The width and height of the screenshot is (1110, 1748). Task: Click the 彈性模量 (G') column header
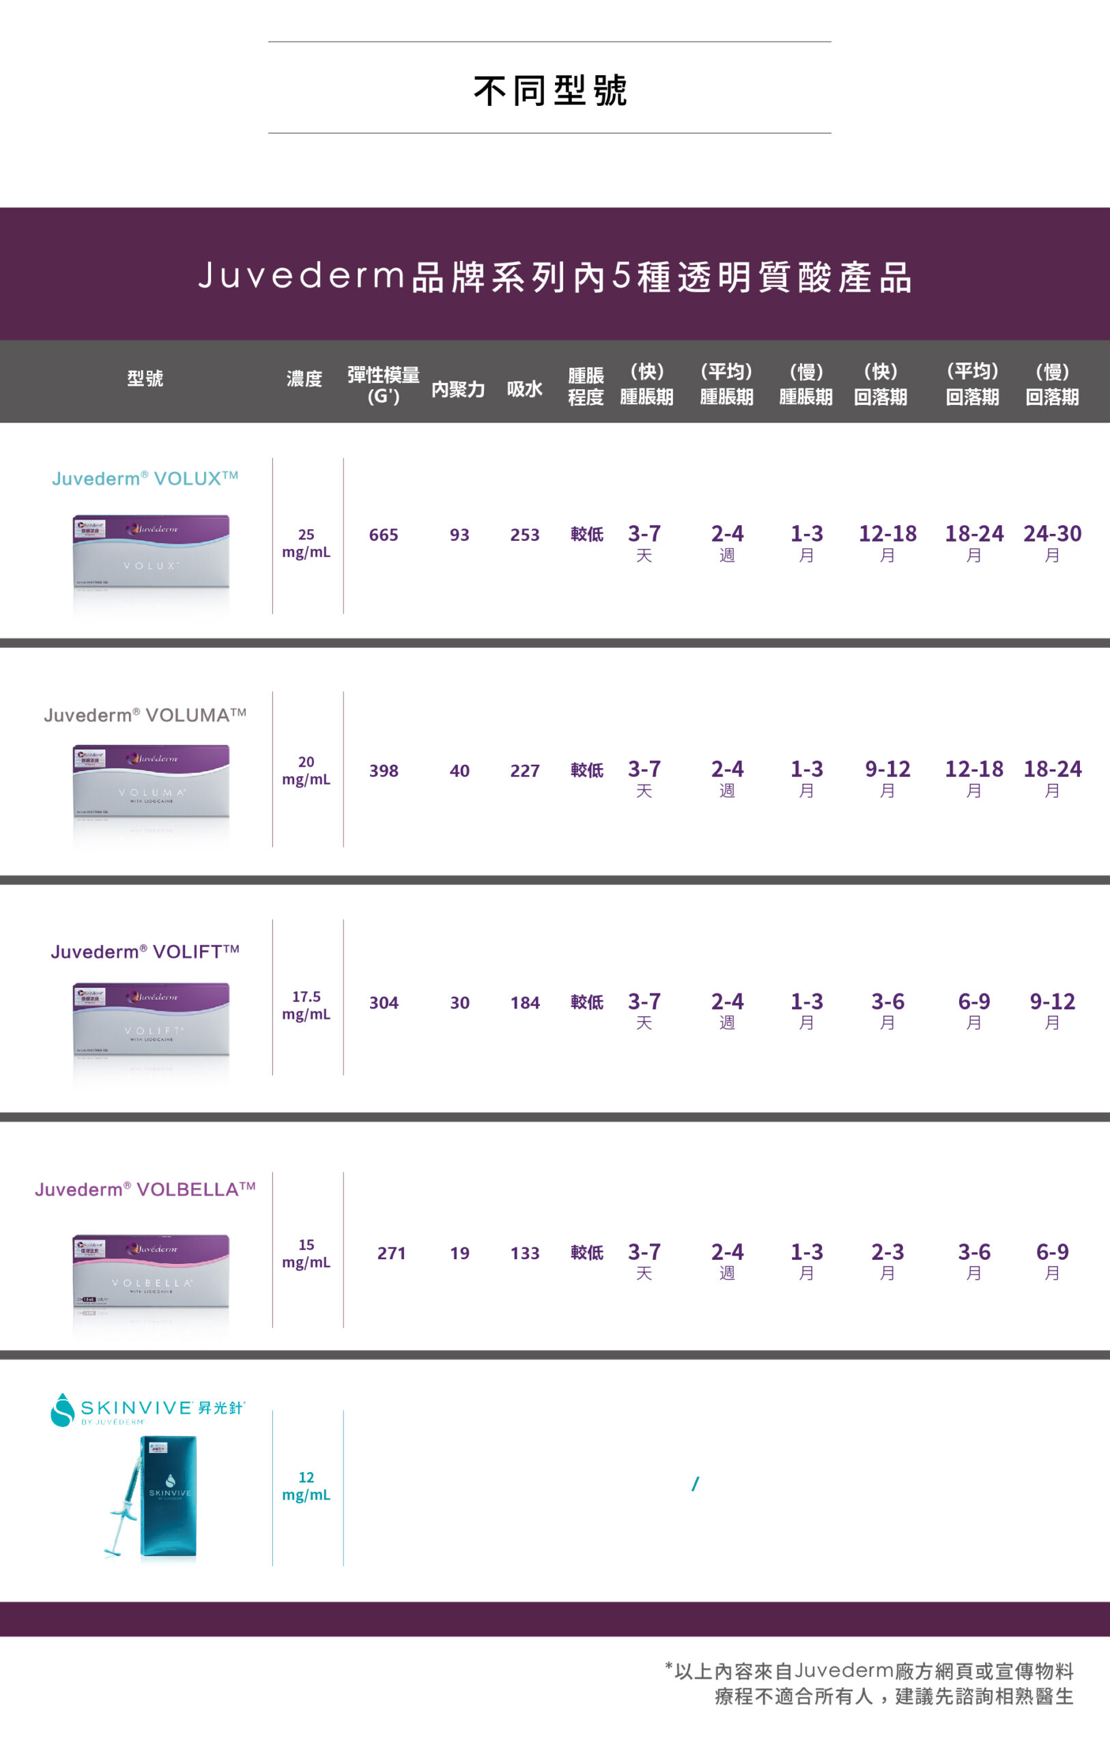click(383, 384)
